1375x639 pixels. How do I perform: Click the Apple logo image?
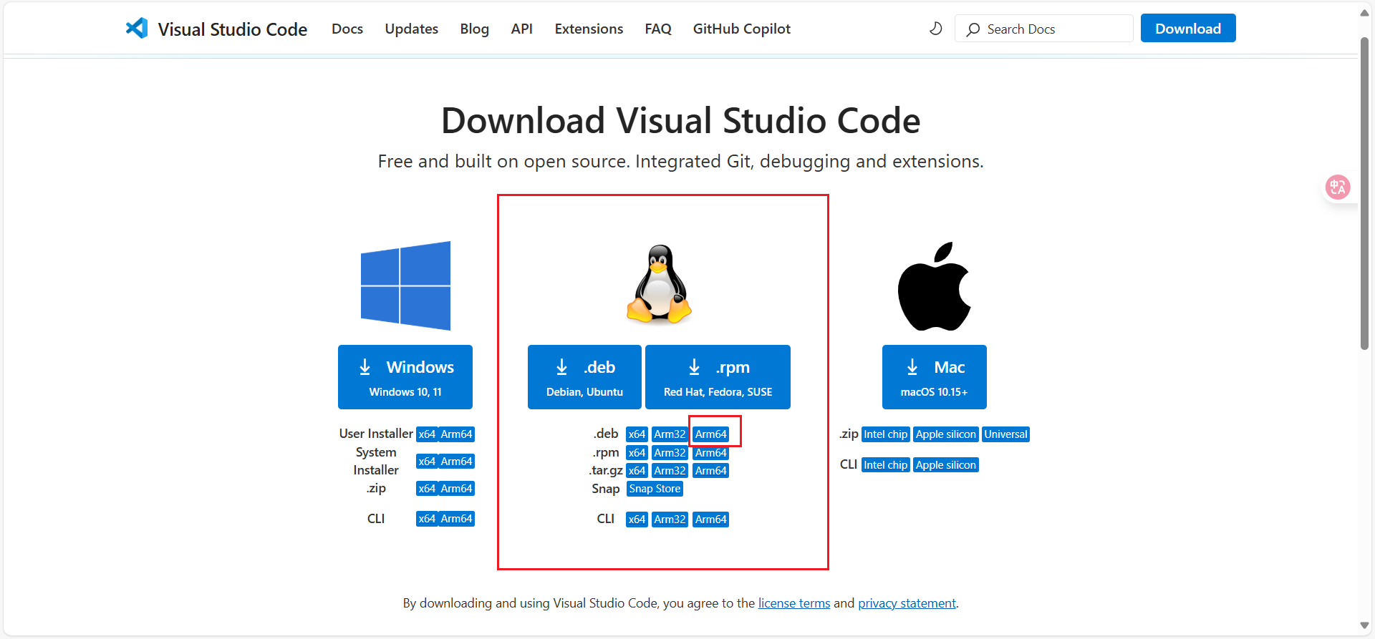pos(934,286)
